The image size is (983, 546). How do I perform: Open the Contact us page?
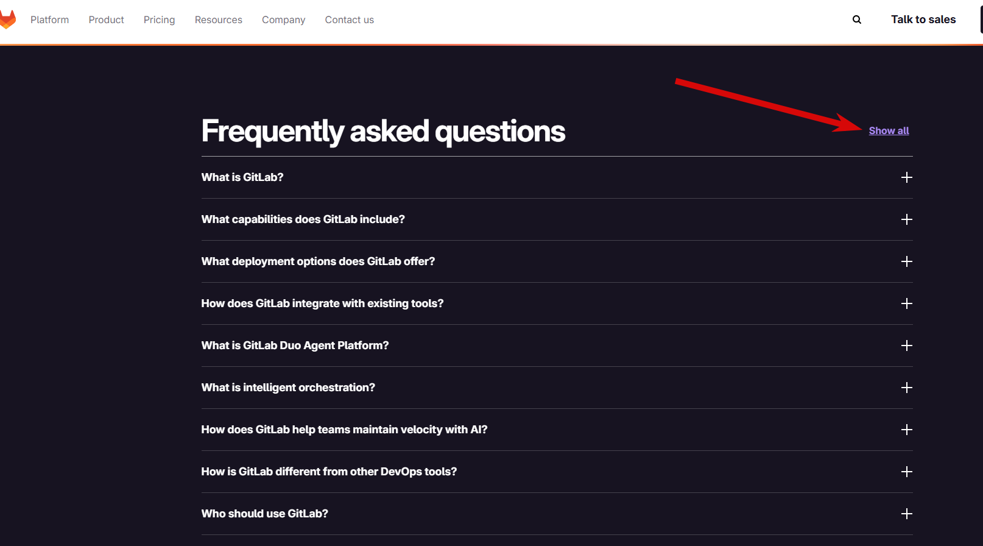pos(349,19)
